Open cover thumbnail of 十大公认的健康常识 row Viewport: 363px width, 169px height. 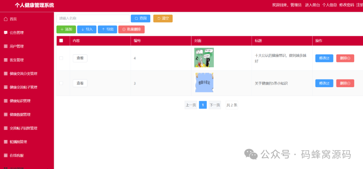coord(204,57)
